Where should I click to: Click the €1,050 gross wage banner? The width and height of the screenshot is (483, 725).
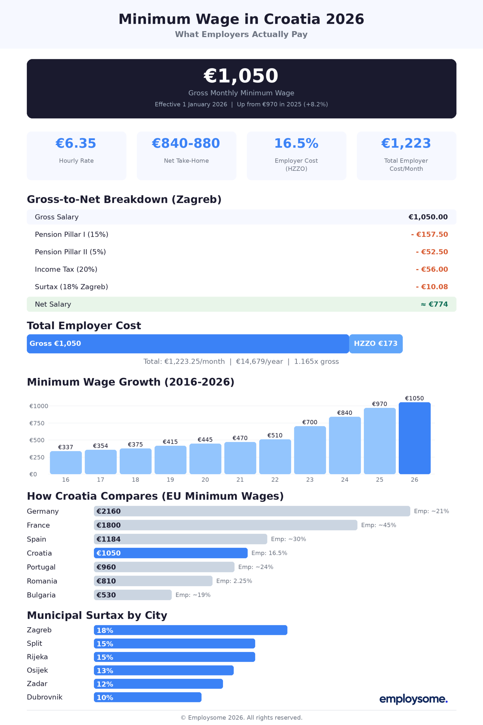[x=242, y=89]
